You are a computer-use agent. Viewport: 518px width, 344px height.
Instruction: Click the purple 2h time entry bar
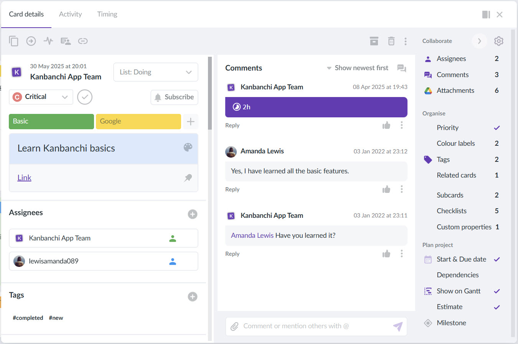click(x=316, y=107)
